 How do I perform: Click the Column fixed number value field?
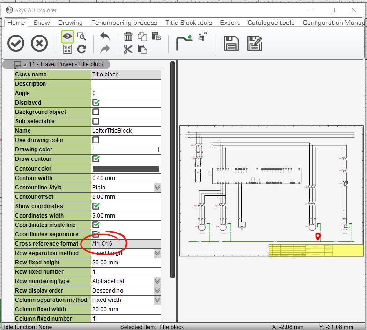pos(126,319)
